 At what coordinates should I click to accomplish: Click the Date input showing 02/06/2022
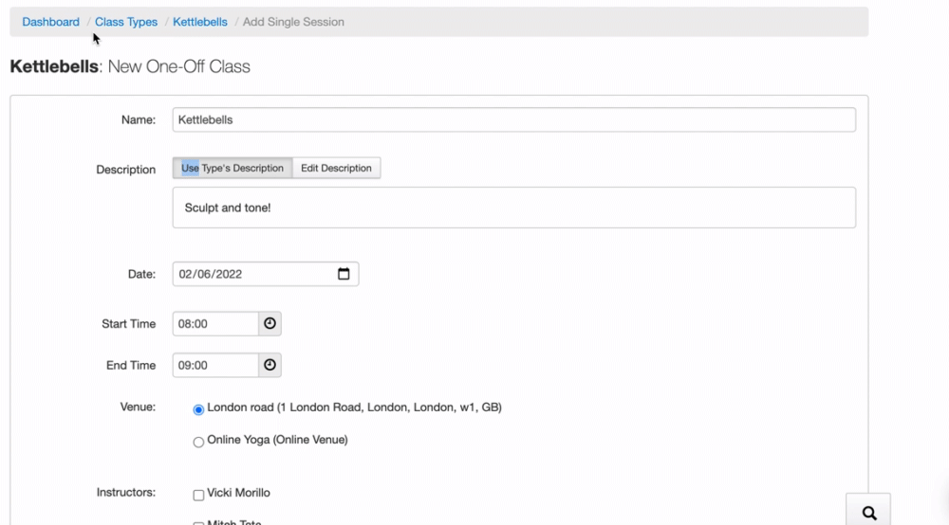click(x=251, y=274)
